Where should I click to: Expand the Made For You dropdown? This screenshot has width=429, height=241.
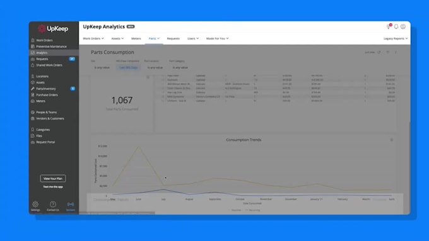coord(217,38)
